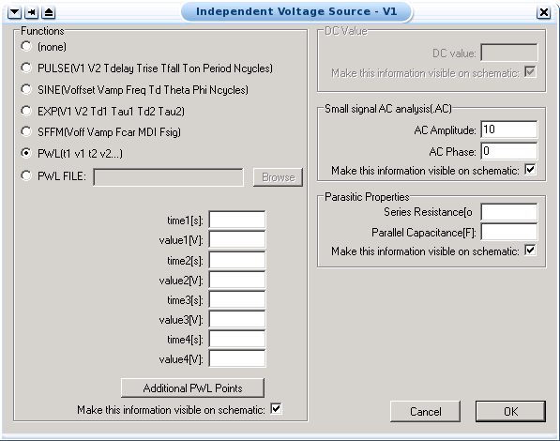Viewport: 560px width, 441px height.
Task: Toggle AC analysis visible on schematic checkbox
Action: 530,170
